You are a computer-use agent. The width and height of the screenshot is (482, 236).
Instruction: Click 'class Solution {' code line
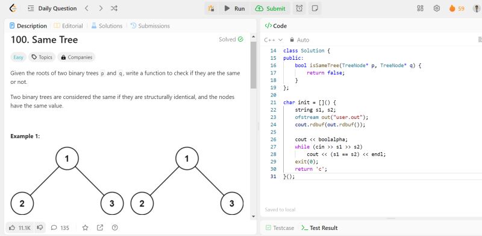coord(307,51)
